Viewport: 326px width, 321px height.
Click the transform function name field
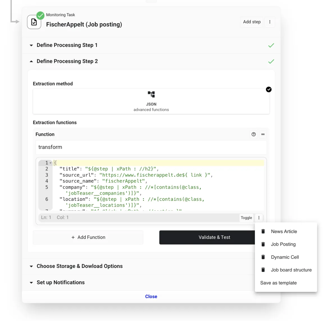[x=151, y=147]
